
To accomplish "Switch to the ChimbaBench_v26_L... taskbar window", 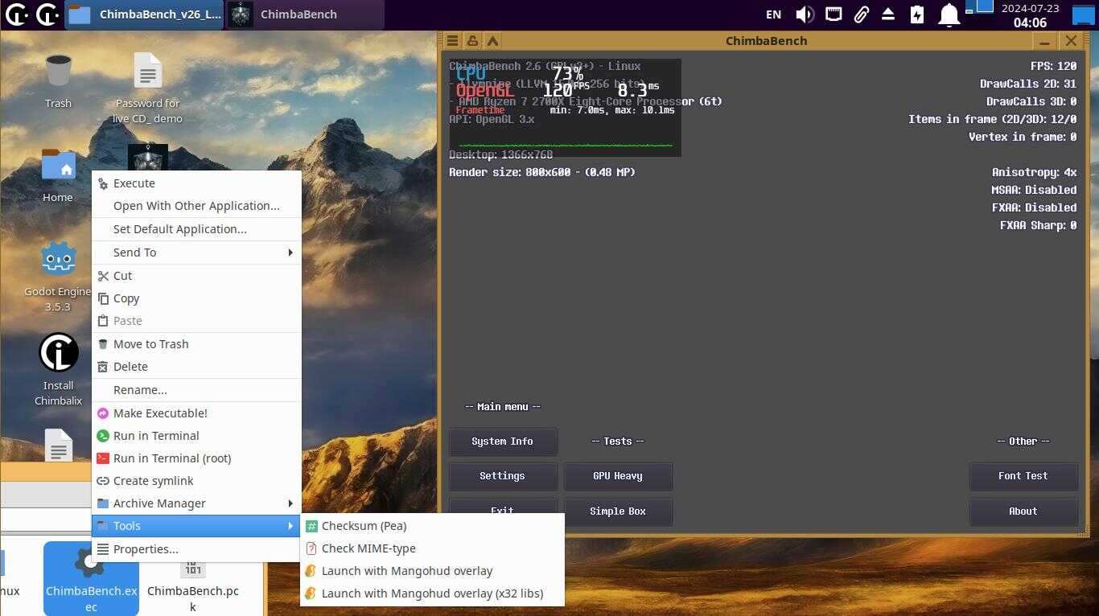I will [145, 14].
